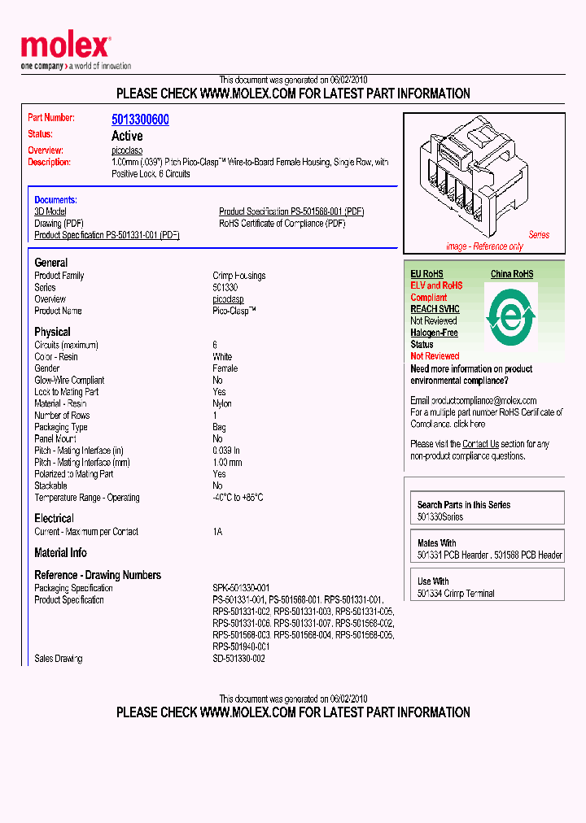Viewport: 586px width, 823px height.
Task: Open Product Specification PS-501568-001 (PDF)
Action: (x=291, y=211)
